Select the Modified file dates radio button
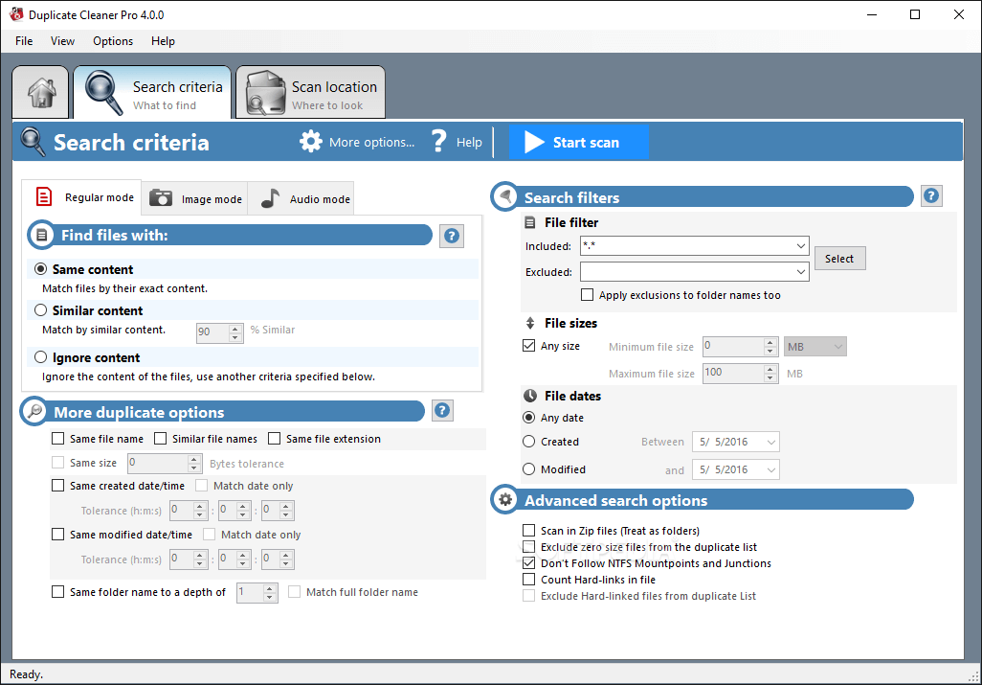The height and width of the screenshot is (685, 982). (529, 469)
